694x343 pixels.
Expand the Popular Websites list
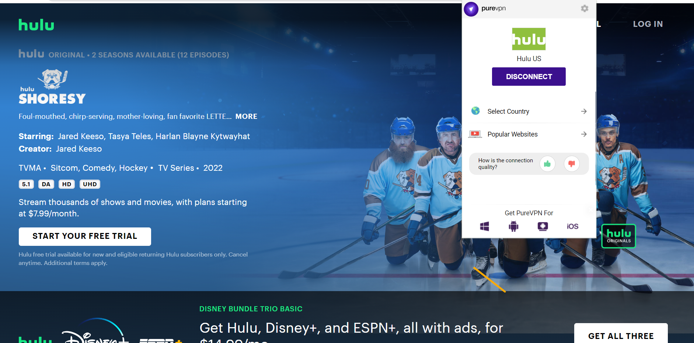583,134
